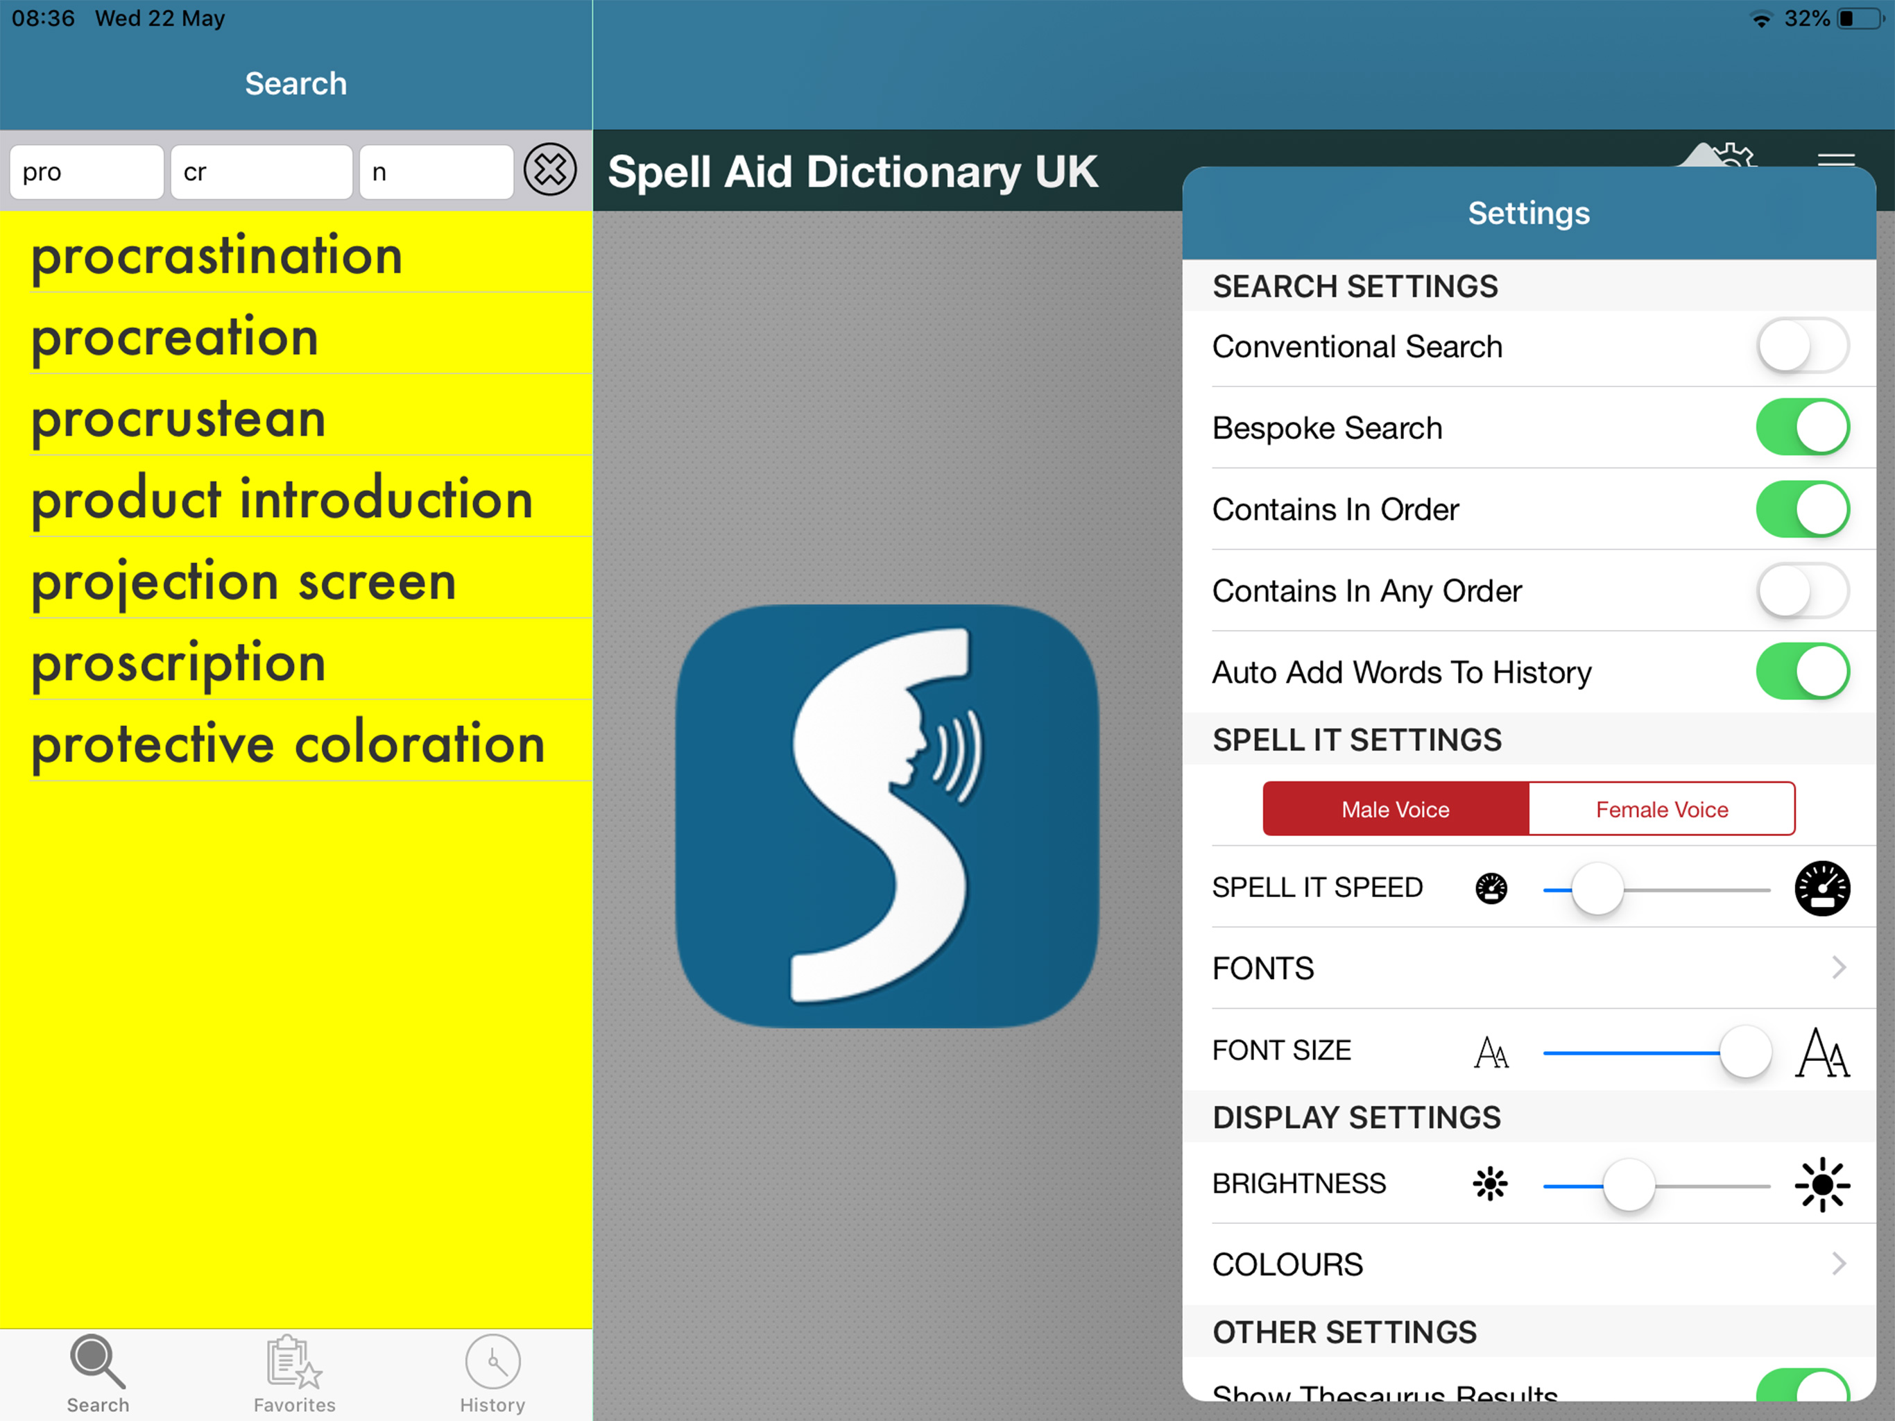Image resolution: width=1895 pixels, height=1421 pixels.
Task: Open the hamburger menu icon
Action: (1836, 160)
